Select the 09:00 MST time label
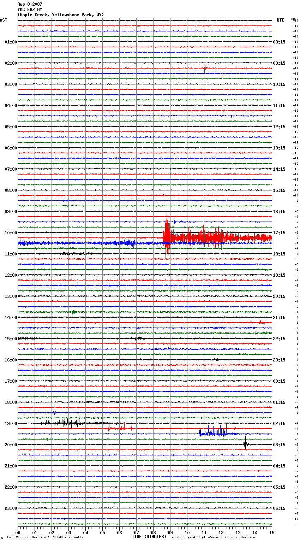Viewport: 300px width, 542px height. tap(11, 212)
